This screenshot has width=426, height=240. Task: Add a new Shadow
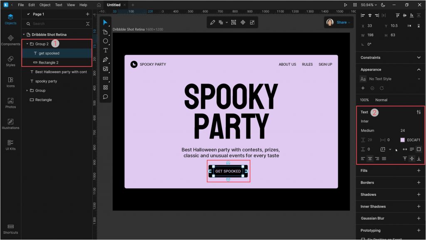pyautogui.click(x=419, y=194)
